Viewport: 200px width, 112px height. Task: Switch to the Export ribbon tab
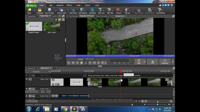[87, 5]
